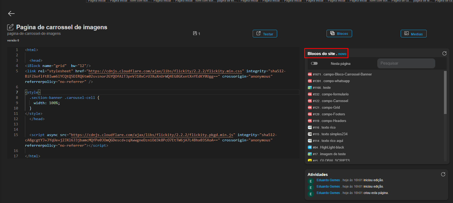The image size is (453, 203).
Task: Click the edit pencil icon beside page title
Action: 10,27
